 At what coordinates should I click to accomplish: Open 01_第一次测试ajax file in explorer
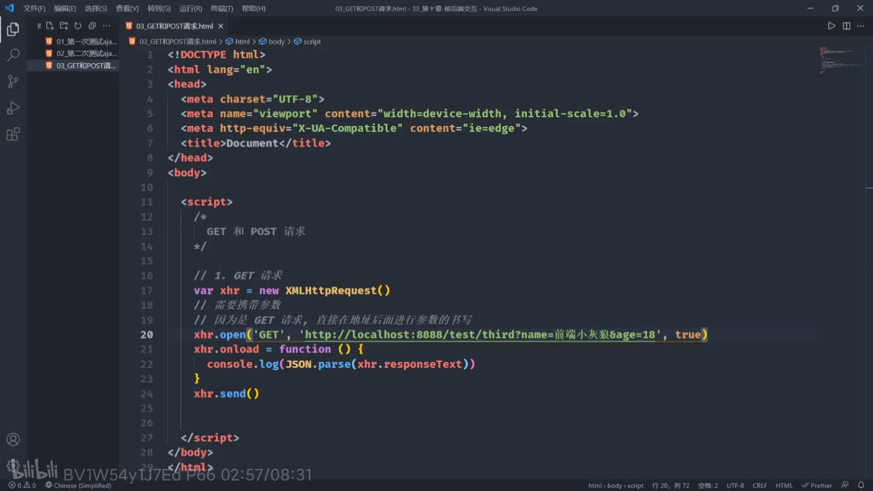(x=86, y=41)
